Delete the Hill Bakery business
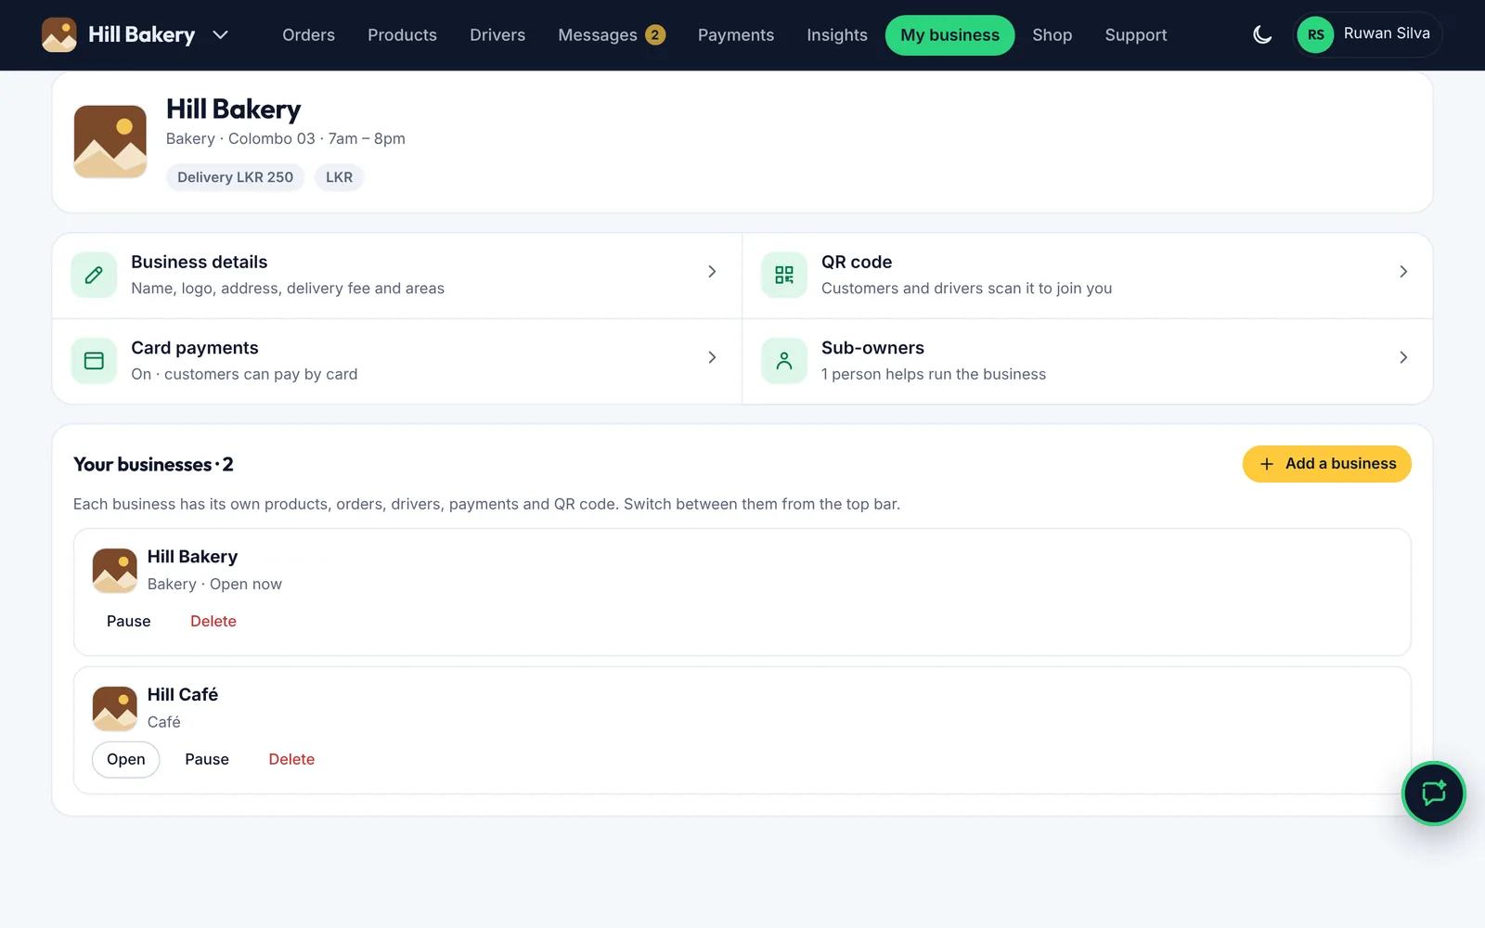 213,622
